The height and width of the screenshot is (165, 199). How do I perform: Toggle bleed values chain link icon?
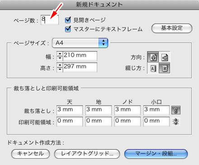pyautogui.click(x=176, y=110)
